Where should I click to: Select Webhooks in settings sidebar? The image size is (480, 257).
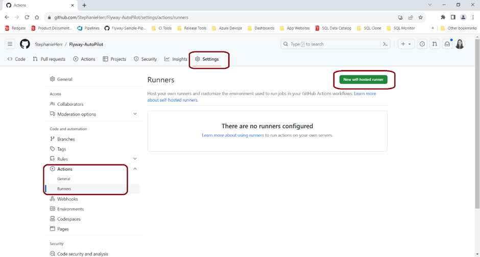(67, 199)
